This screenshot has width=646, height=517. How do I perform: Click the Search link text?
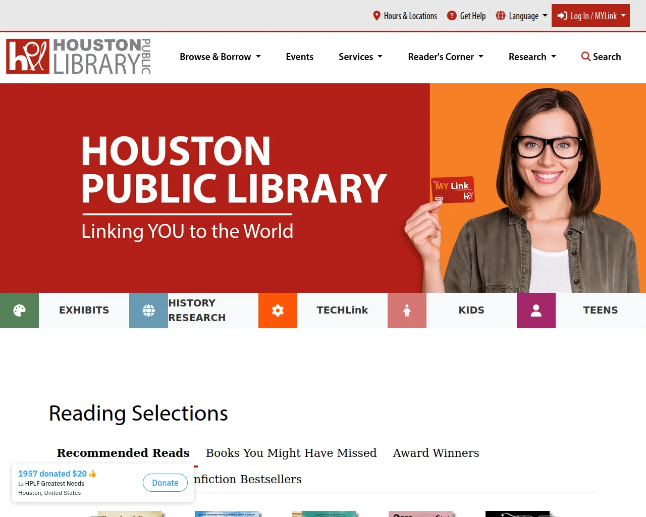[x=607, y=57]
